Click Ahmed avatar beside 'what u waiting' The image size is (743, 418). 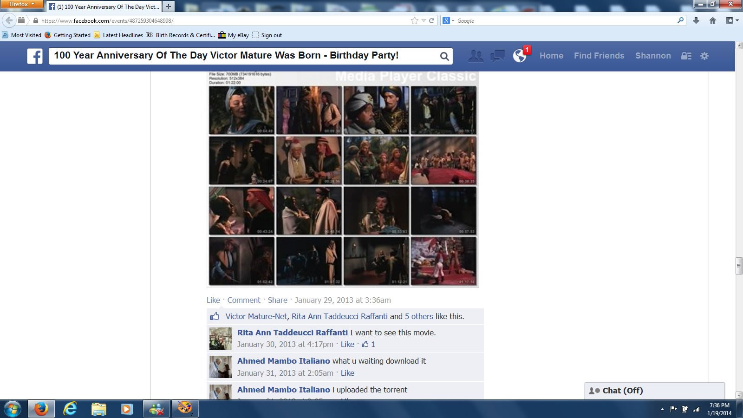click(x=220, y=367)
